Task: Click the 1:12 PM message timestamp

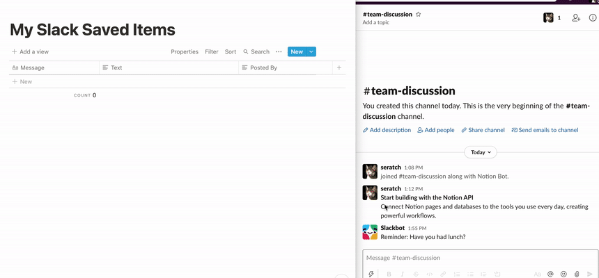Action: point(414,189)
